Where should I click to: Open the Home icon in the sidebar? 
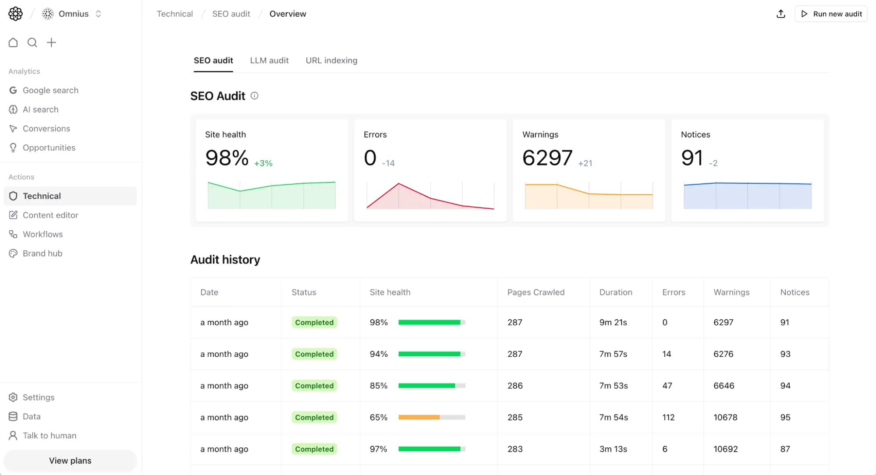click(x=13, y=42)
